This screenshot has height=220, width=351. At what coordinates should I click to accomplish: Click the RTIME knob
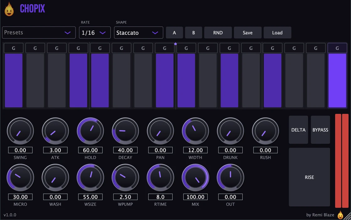coord(160,178)
